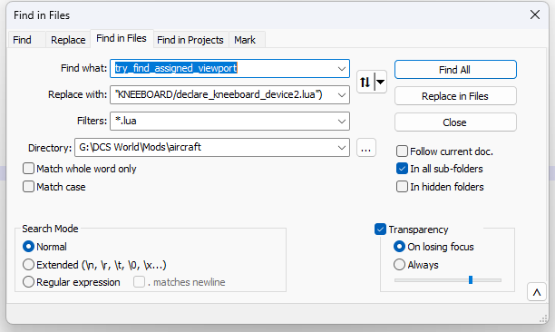
Task: Expand the Filters dropdown list
Action: 342,121
